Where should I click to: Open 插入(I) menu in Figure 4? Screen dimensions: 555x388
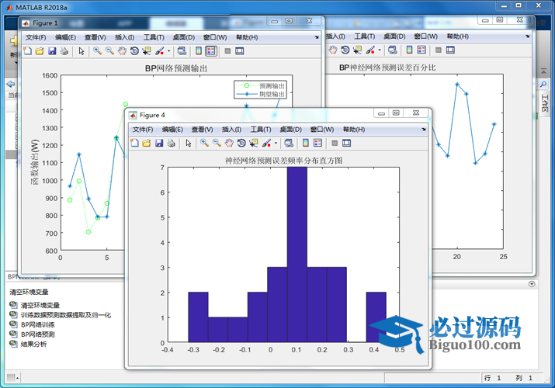(x=231, y=130)
